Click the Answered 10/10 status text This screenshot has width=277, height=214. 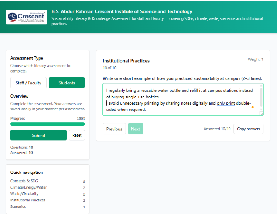point(217,129)
